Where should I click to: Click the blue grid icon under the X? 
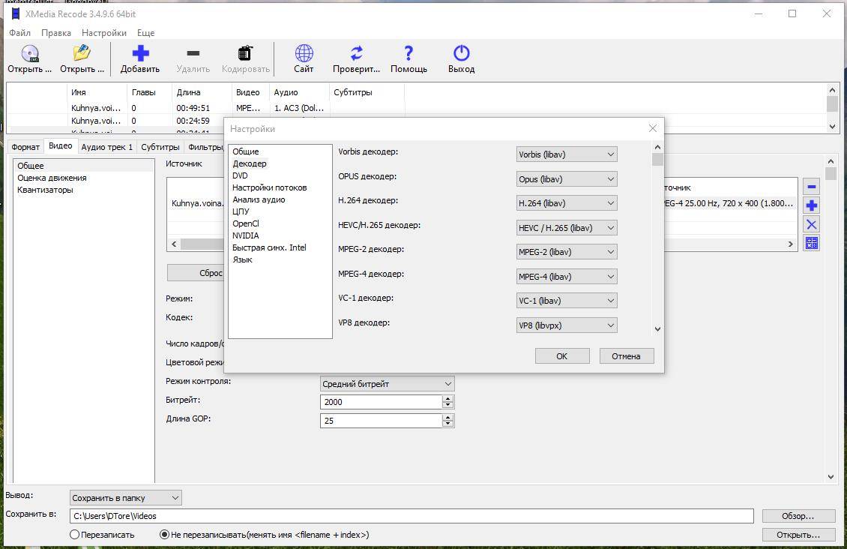pos(811,243)
